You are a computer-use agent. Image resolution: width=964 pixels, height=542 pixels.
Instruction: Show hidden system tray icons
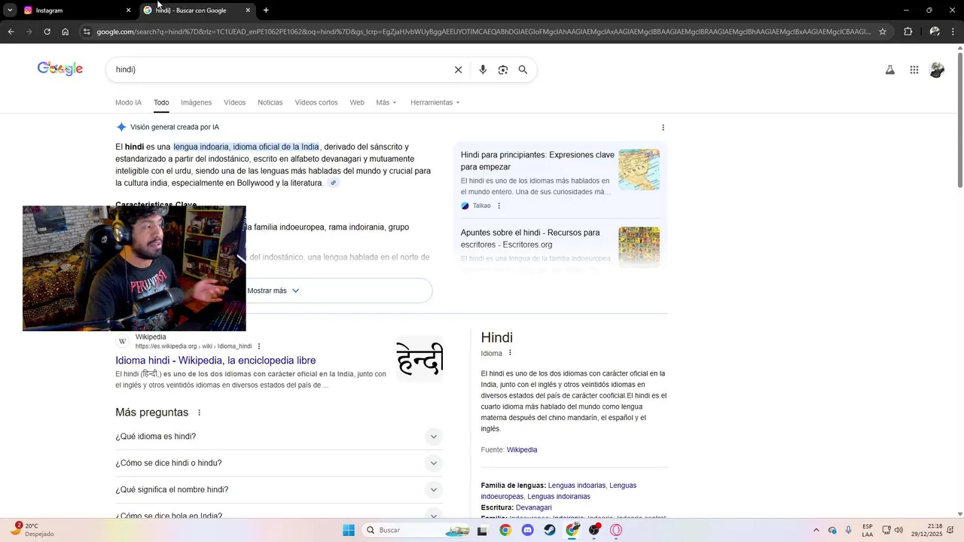816,531
